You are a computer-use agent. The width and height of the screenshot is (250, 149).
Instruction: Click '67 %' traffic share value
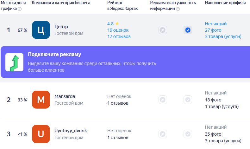22,30
